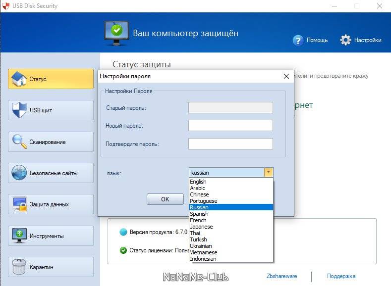The height and width of the screenshot is (286, 391).
Task: Choose Chinese from language list
Action: [x=231, y=194]
